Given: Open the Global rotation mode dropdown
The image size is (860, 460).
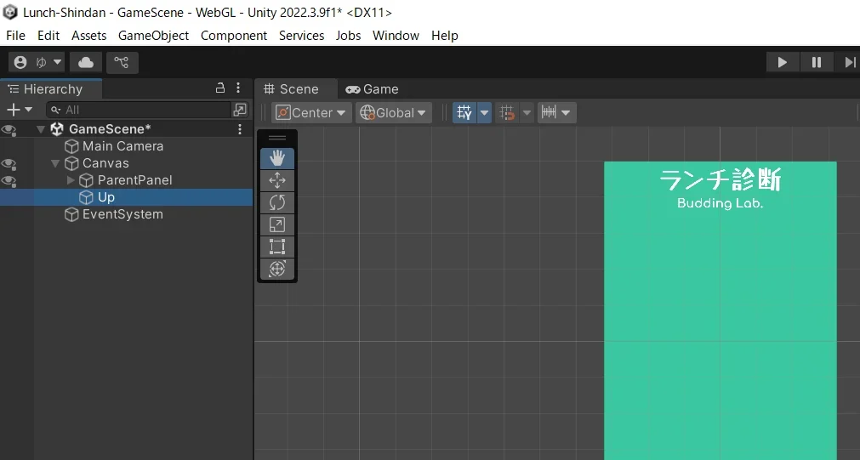Looking at the screenshot, I should (x=393, y=112).
